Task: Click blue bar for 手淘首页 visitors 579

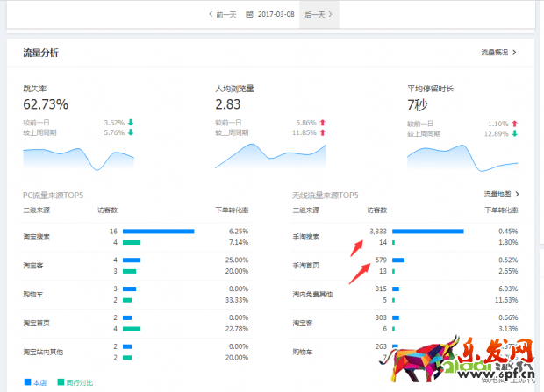Action: 398,260
